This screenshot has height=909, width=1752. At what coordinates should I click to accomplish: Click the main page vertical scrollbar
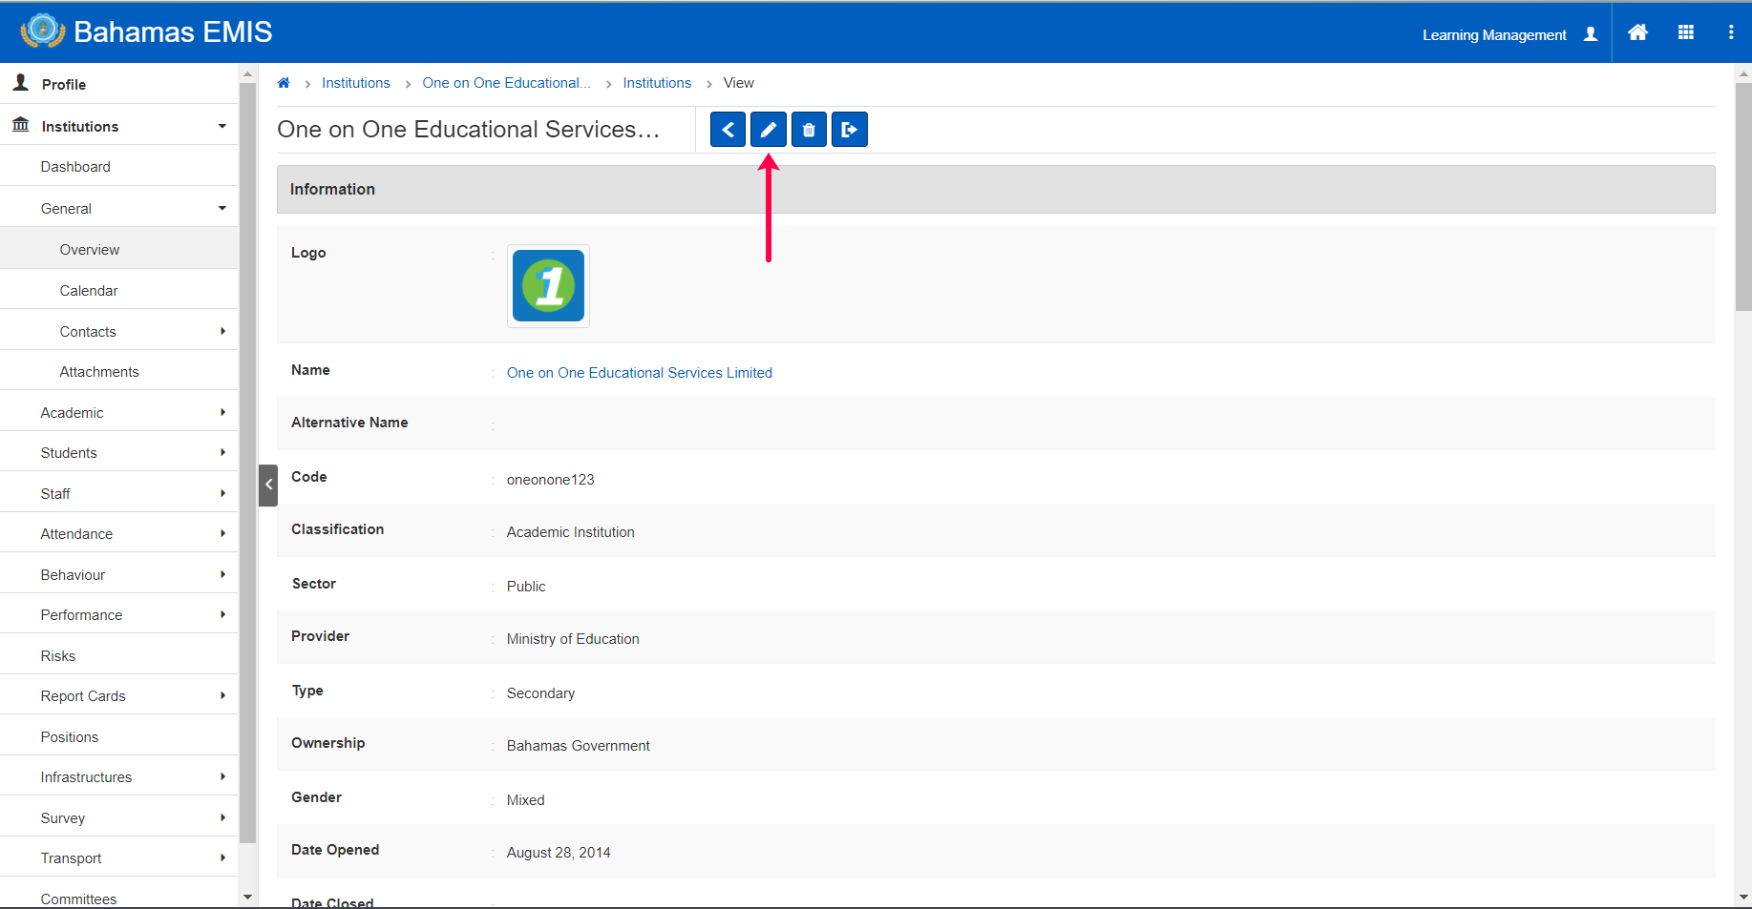pos(1743,196)
